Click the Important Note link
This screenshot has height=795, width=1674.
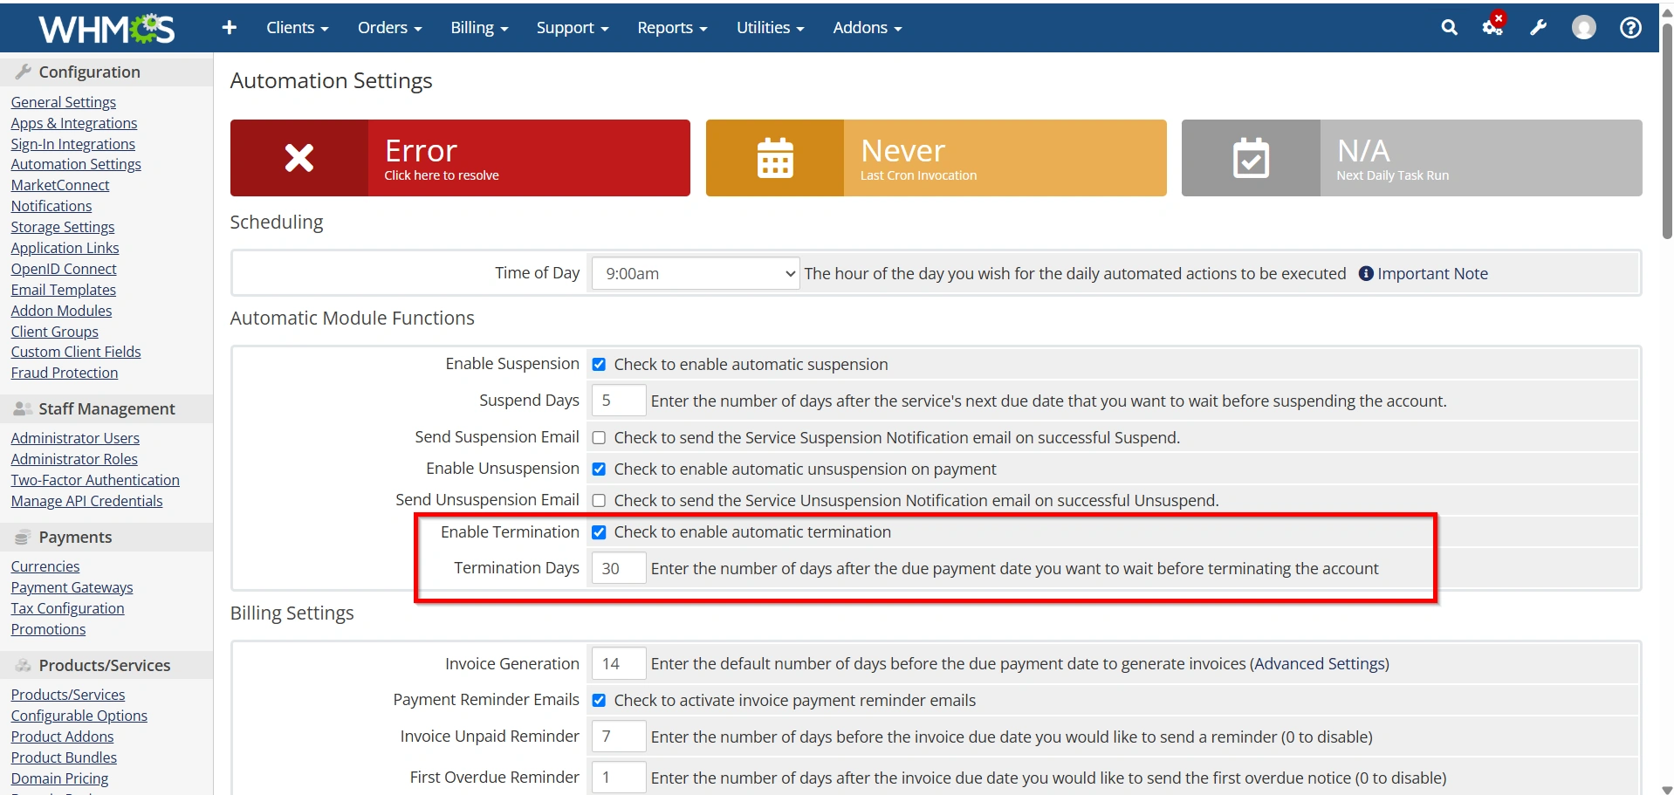(1432, 273)
